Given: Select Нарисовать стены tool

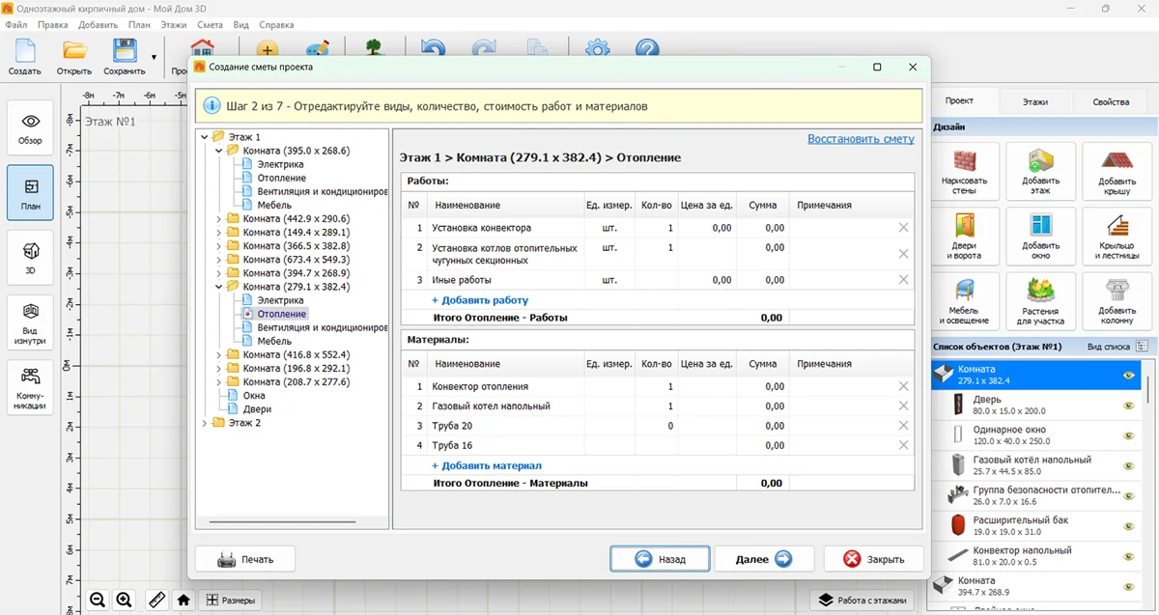Looking at the screenshot, I should pos(964,171).
